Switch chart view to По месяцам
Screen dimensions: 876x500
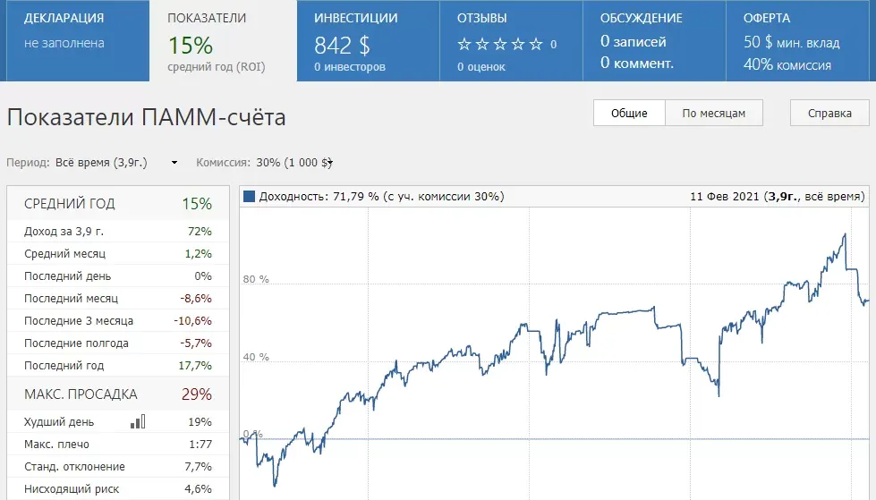[x=713, y=114]
